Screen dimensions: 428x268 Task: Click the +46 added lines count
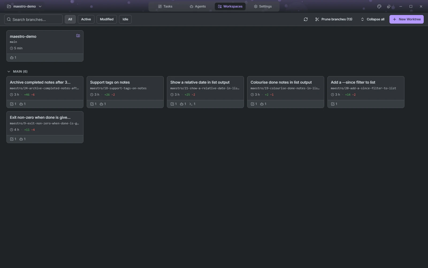coord(27,95)
